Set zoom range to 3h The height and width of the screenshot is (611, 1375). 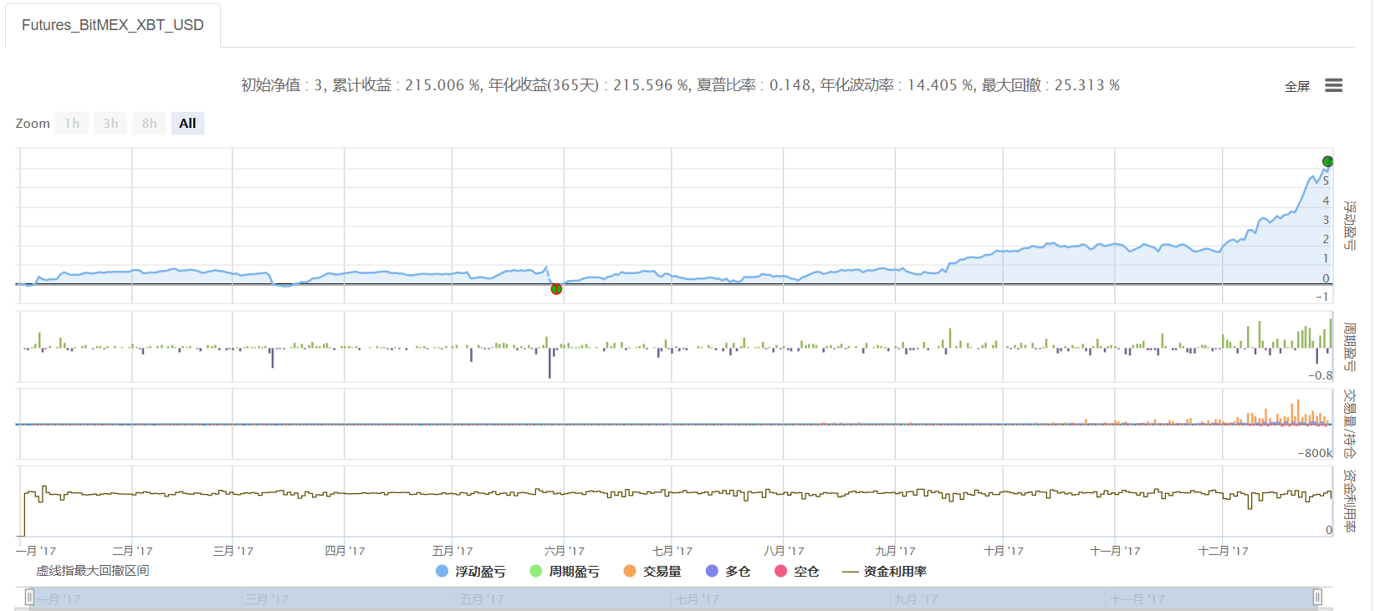pos(110,124)
